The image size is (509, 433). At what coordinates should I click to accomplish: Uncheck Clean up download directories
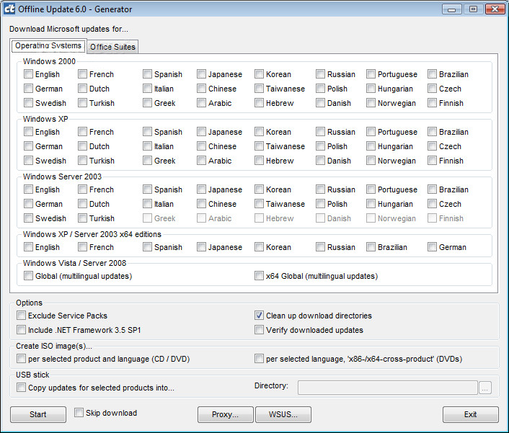[x=259, y=316]
